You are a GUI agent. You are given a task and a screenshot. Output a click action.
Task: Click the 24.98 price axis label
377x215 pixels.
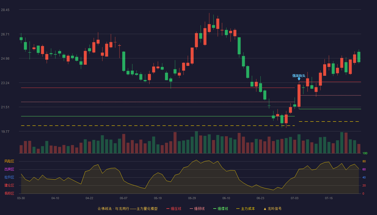5,59
